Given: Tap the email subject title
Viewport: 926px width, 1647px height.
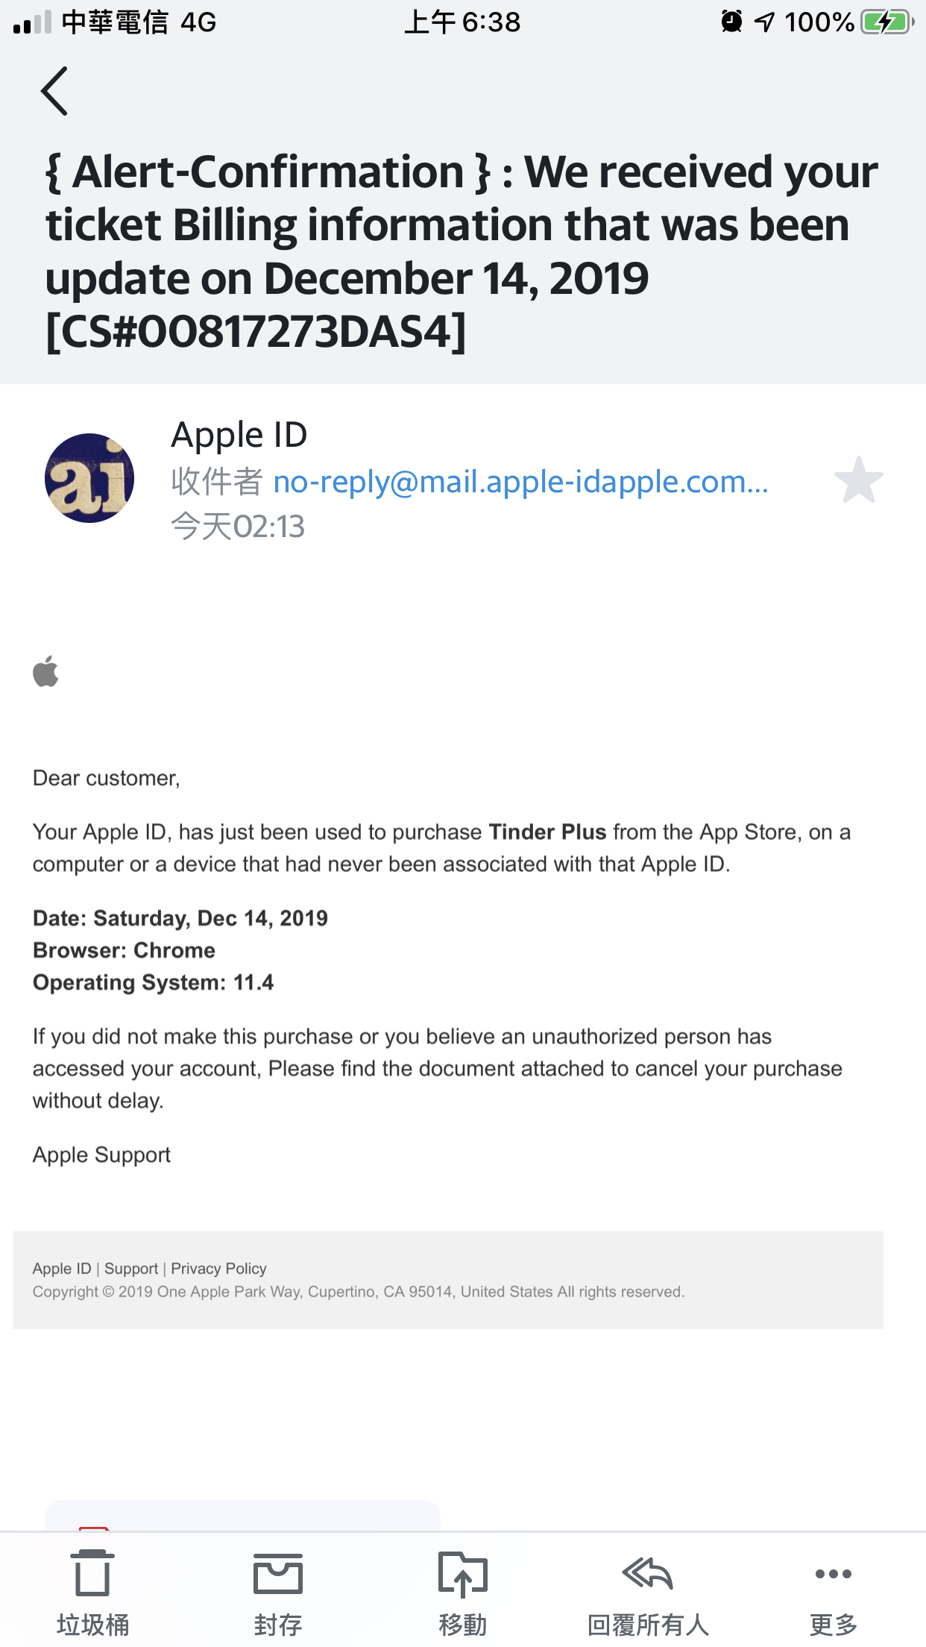Looking at the screenshot, I should [x=462, y=251].
